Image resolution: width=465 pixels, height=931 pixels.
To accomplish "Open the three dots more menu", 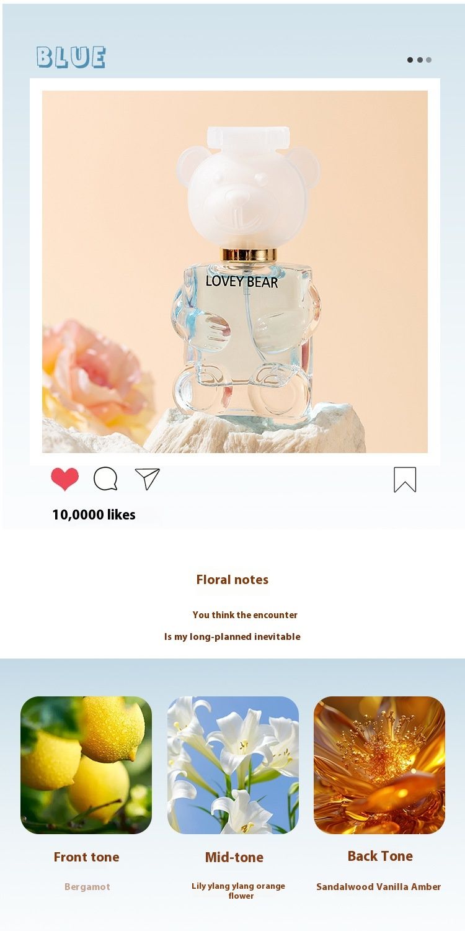I will [419, 60].
